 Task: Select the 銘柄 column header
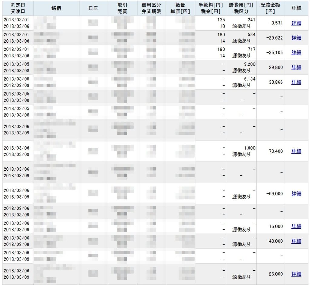pos(56,8)
